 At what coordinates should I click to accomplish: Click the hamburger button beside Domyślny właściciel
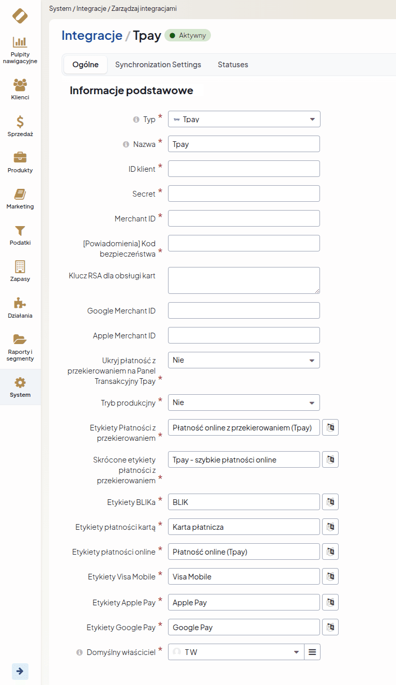point(312,652)
